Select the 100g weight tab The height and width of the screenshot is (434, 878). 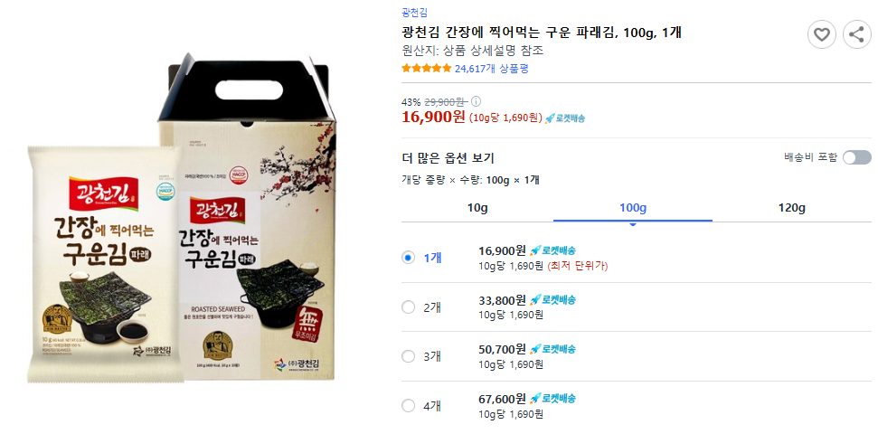pos(633,208)
